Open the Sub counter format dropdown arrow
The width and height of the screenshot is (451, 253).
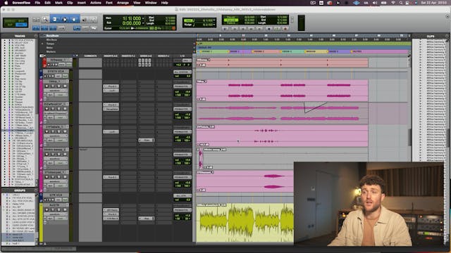click(x=143, y=23)
